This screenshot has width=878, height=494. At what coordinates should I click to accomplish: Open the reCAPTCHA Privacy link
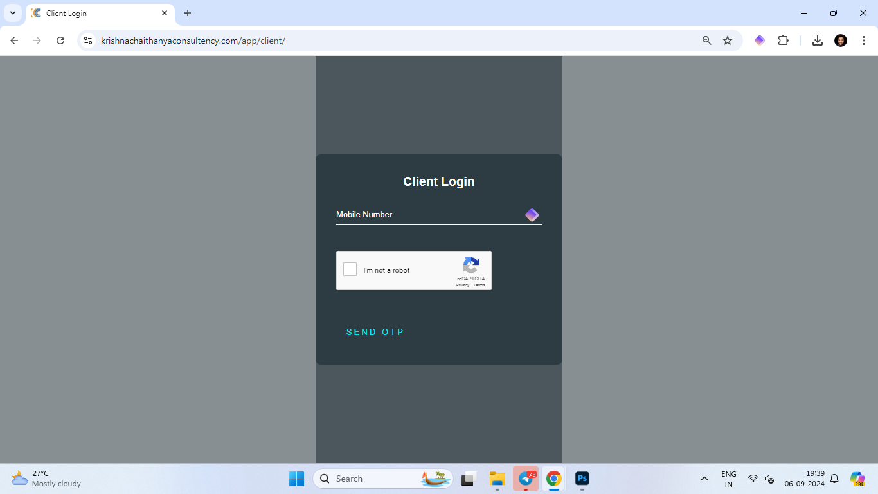tap(463, 285)
